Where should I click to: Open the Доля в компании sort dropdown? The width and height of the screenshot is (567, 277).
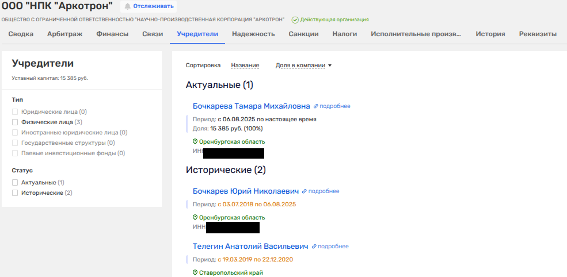[303, 66]
